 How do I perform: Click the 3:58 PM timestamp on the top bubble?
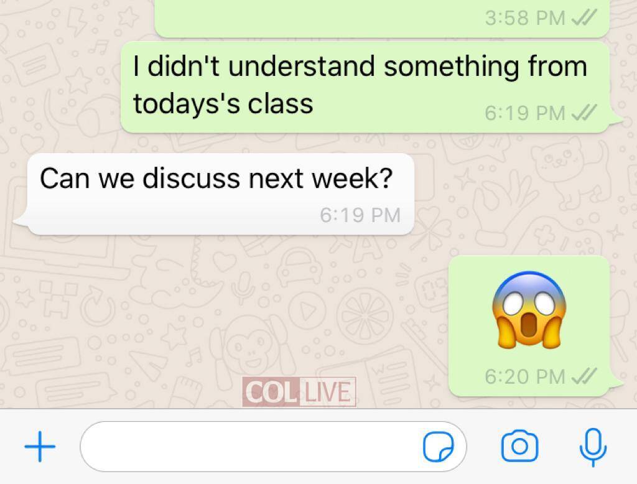pos(525,18)
